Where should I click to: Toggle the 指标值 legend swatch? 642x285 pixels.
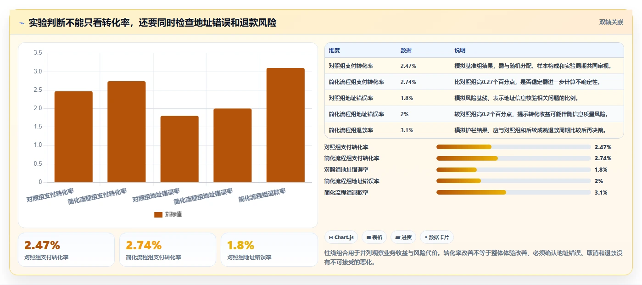pos(158,214)
